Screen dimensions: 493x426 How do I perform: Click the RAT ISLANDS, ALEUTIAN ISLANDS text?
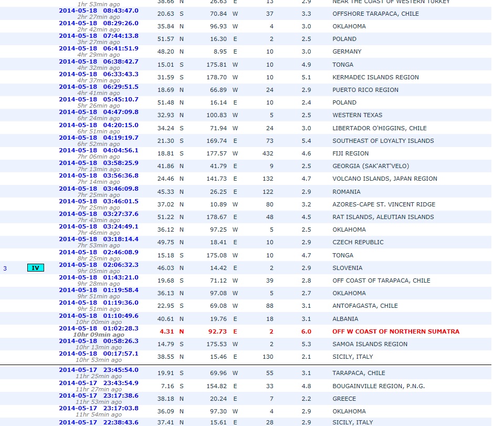point(383,217)
